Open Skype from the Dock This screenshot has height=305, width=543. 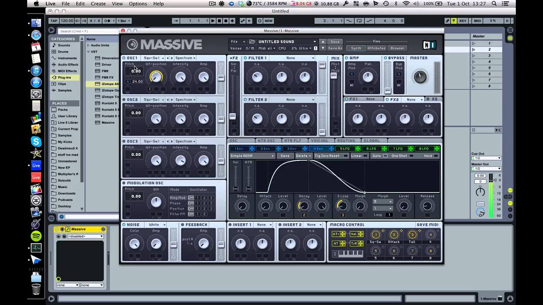tap(36, 142)
